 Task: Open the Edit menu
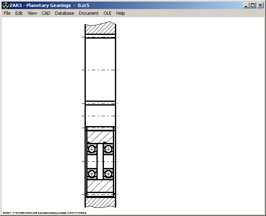click(19, 13)
